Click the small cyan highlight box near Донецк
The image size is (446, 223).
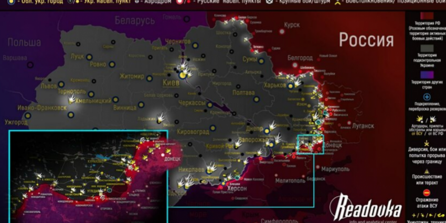coord(310,144)
